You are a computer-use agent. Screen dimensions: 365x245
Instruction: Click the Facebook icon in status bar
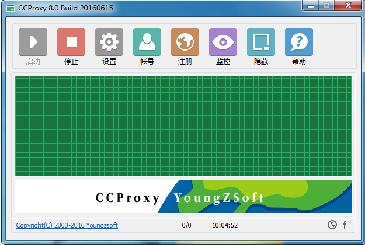pos(345,225)
